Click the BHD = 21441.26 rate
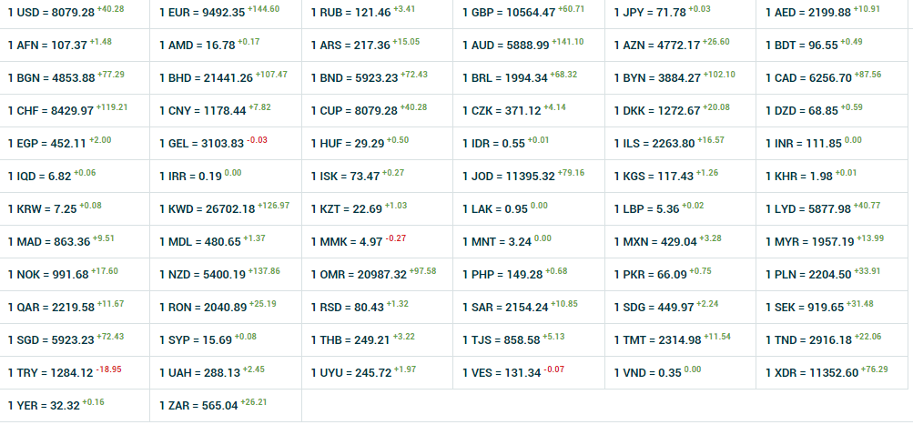The width and height of the screenshot is (913, 425). 207,78
